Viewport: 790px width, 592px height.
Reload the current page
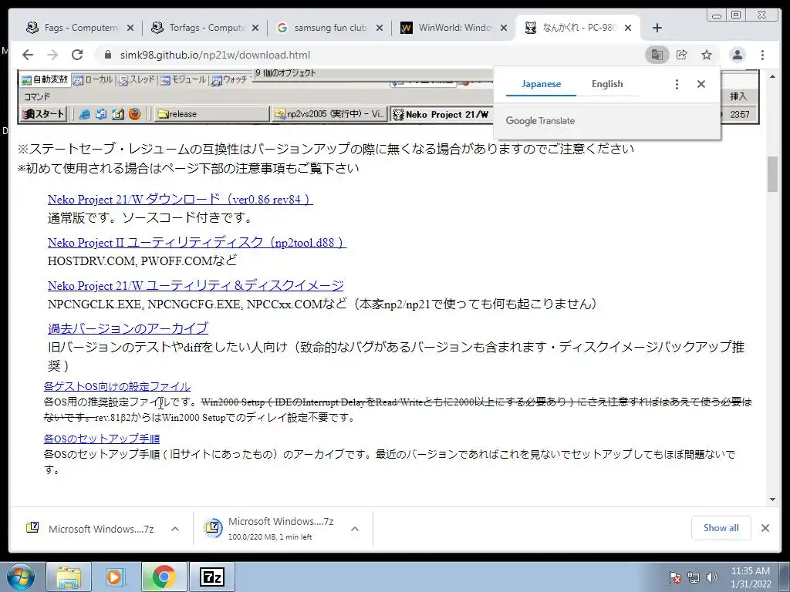tap(77, 55)
